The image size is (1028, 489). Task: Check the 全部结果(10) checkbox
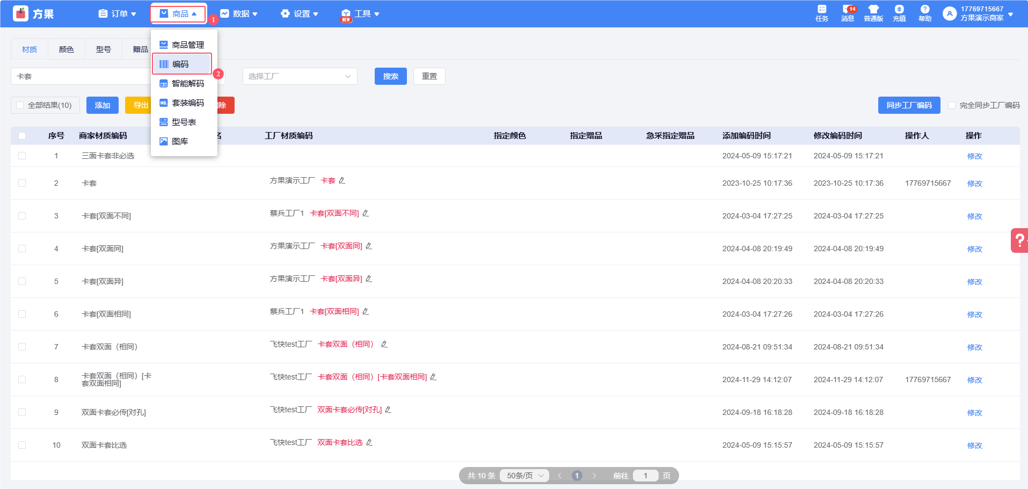[x=20, y=105]
